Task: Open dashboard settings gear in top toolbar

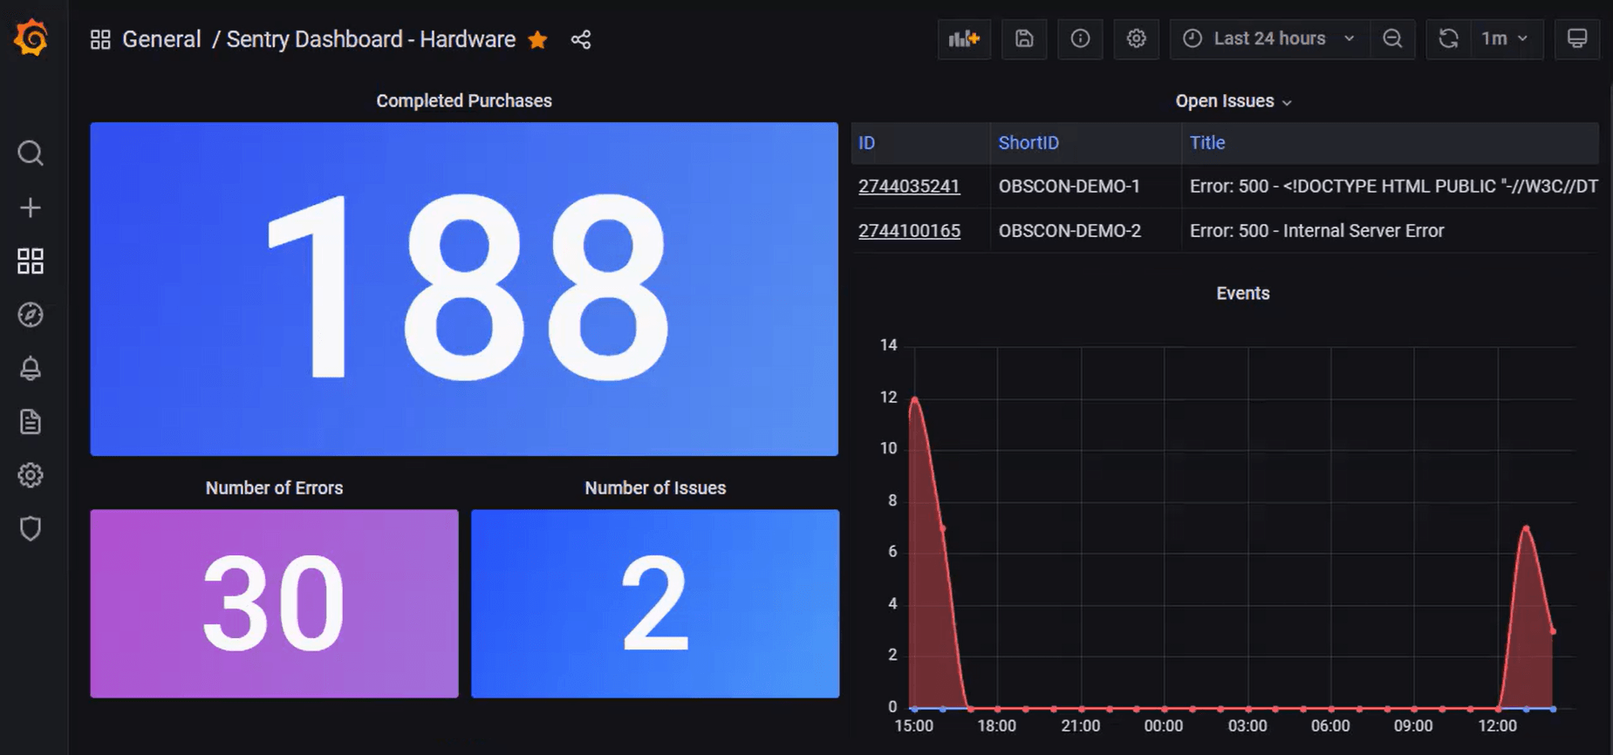Action: pyautogui.click(x=1136, y=39)
